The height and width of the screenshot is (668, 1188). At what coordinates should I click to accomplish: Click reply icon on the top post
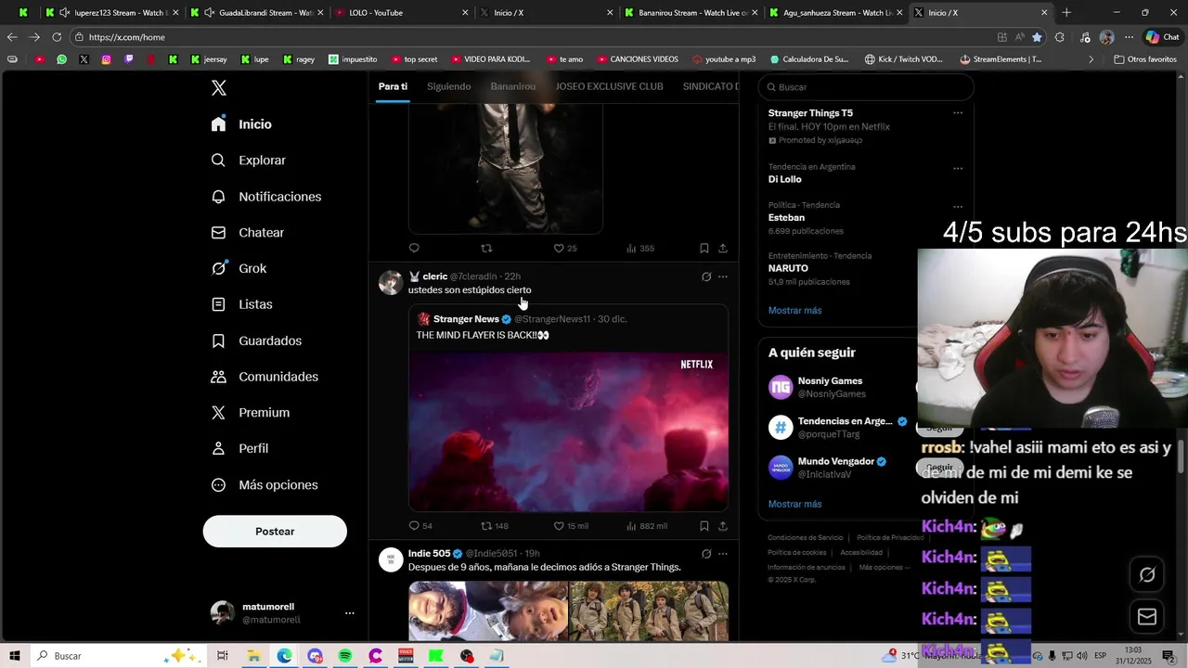tap(414, 249)
